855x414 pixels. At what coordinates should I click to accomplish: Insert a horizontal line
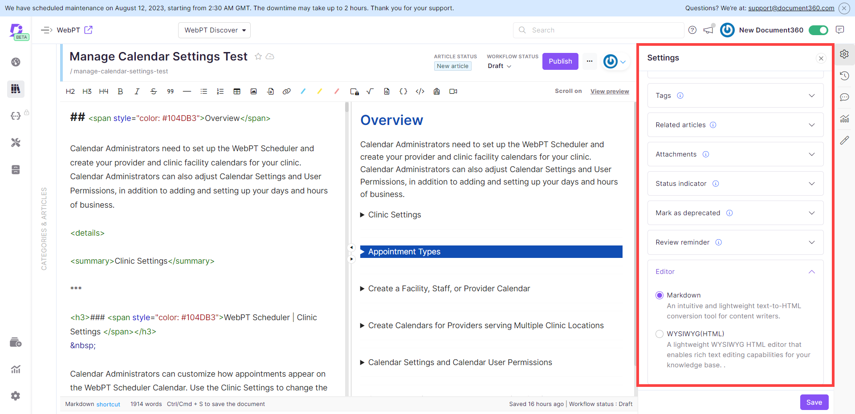pos(187,92)
